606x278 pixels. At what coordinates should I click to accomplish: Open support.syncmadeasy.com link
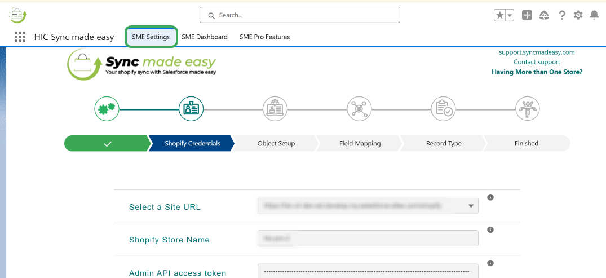[537, 52]
